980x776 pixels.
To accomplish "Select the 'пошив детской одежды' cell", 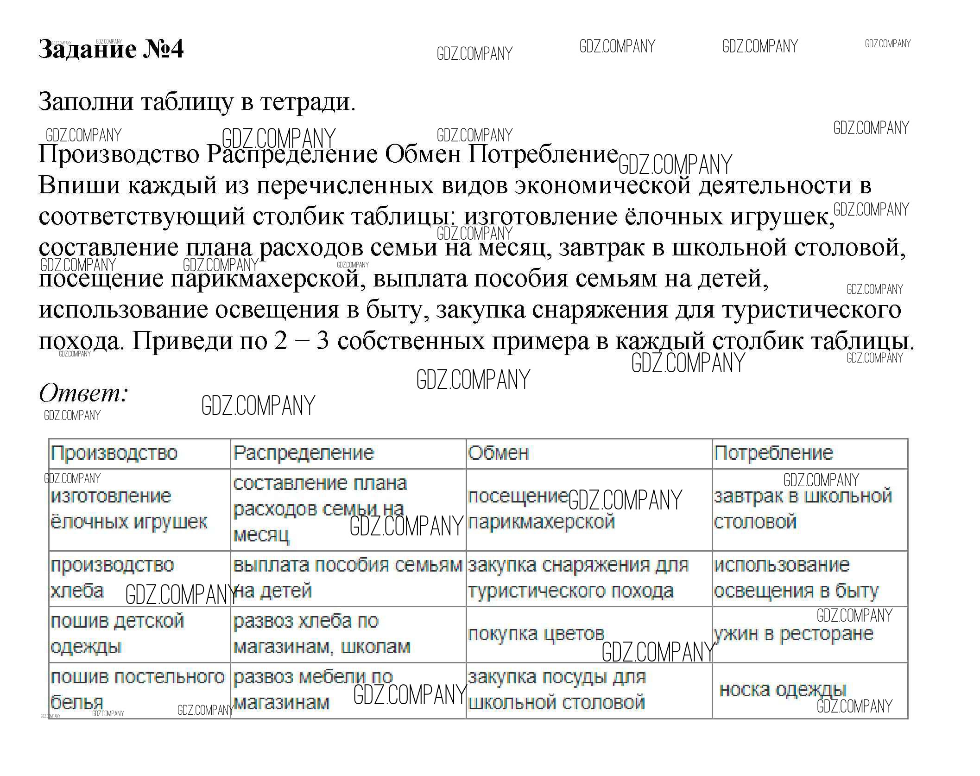I will [117, 633].
